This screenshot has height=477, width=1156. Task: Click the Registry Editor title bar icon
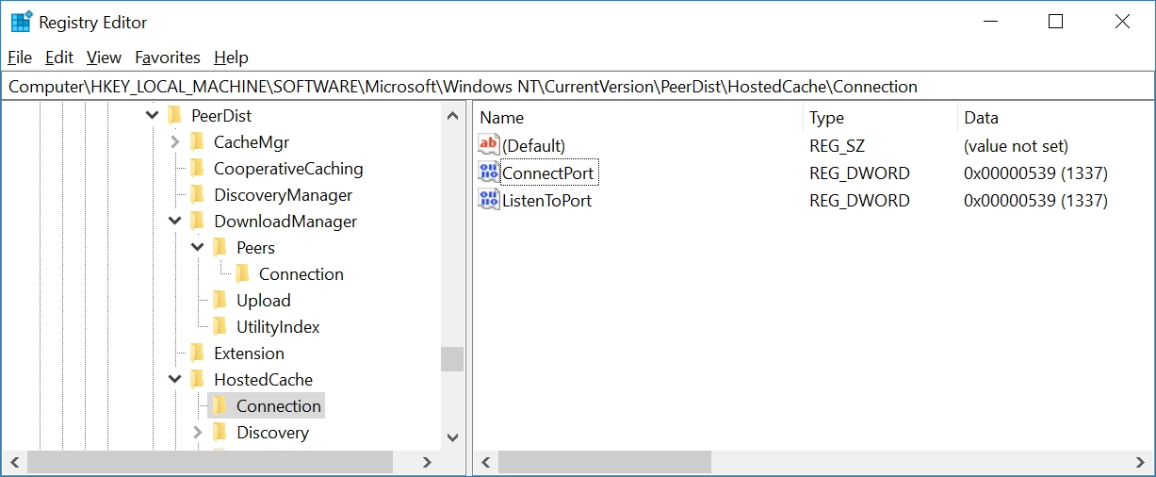pyautogui.click(x=21, y=22)
